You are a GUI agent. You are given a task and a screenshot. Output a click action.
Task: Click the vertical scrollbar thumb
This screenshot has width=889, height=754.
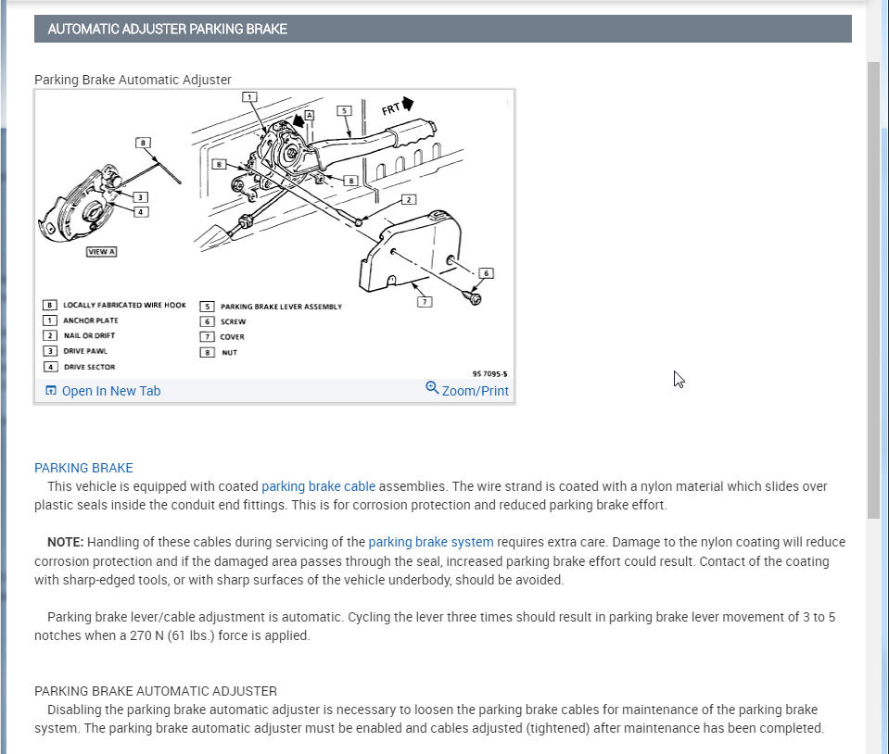coord(873,289)
